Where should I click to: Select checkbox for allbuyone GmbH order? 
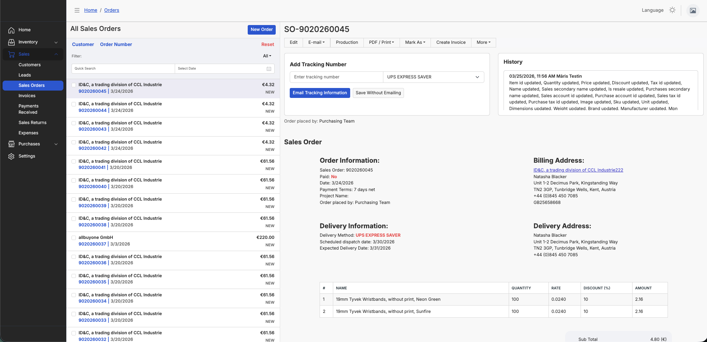[74, 238]
